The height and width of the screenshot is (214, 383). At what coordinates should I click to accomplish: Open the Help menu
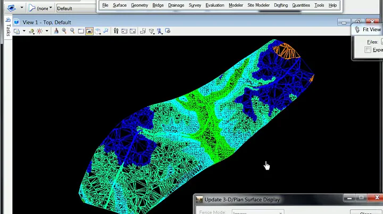[x=332, y=5]
